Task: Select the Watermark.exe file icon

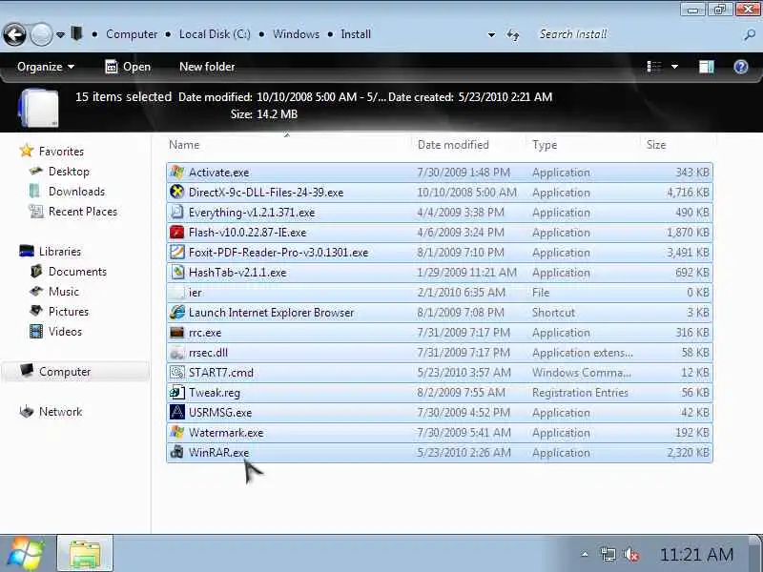Action: click(x=177, y=432)
